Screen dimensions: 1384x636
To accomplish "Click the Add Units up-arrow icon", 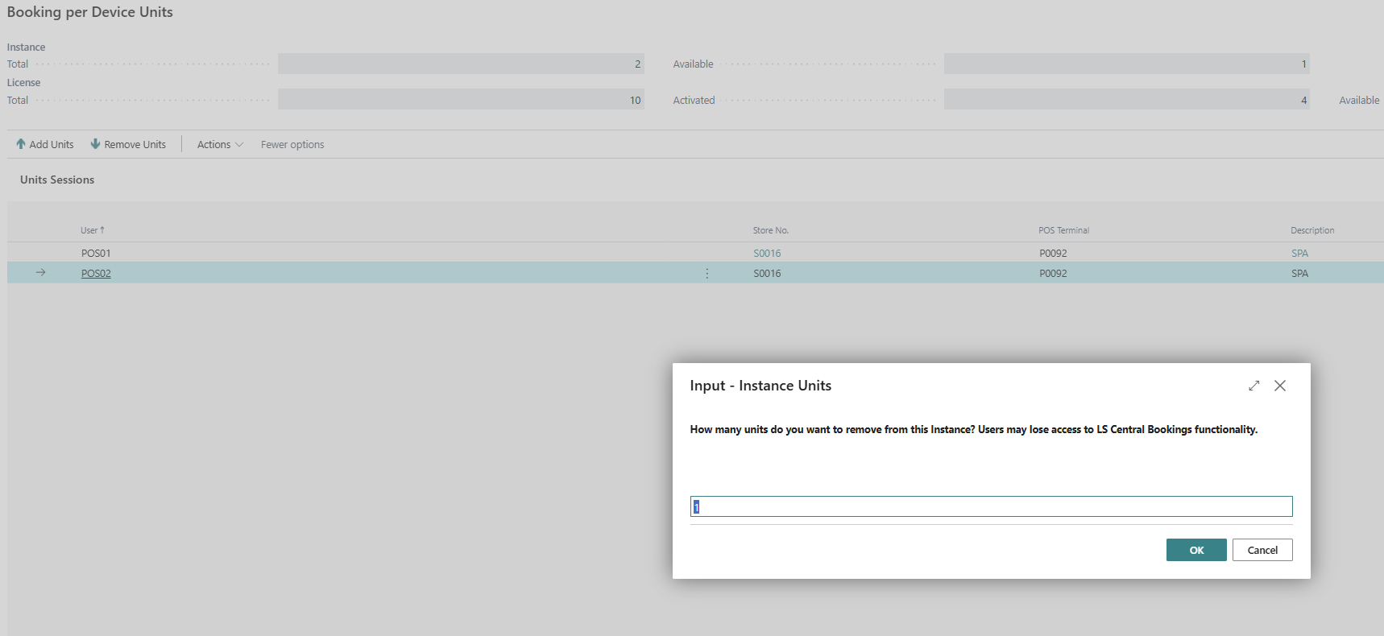I will [x=21, y=144].
